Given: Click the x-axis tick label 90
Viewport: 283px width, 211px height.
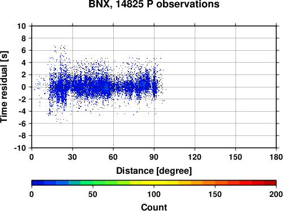Looking at the screenshot, I should point(154,157).
